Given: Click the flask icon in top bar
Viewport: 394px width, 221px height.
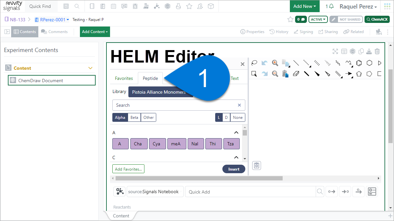Looking at the screenshot, I should click(x=178, y=6).
